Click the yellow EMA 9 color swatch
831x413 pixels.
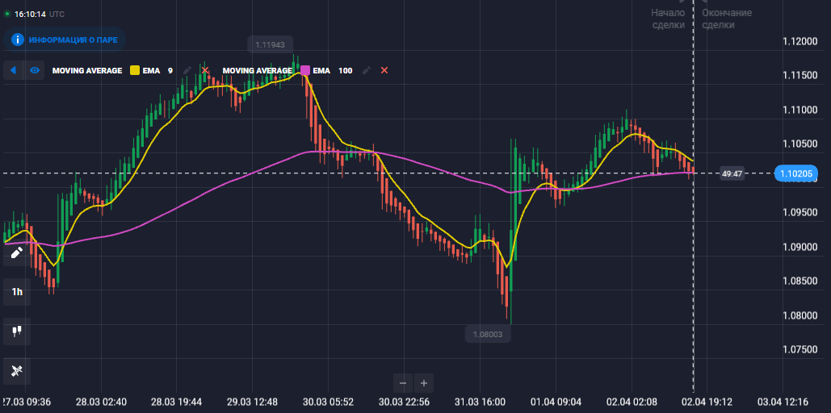click(x=135, y=71)
